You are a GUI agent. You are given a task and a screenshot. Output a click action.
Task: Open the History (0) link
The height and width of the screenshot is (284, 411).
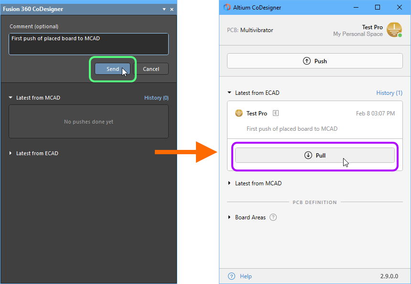(x=156, y=98)
